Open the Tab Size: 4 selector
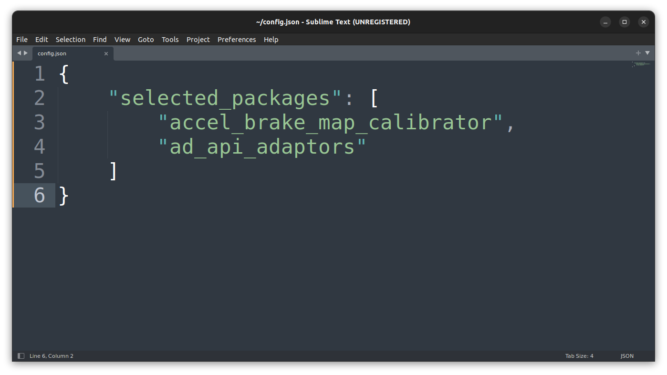The height and width of the screenshot is (375, 667). (579, 355)
